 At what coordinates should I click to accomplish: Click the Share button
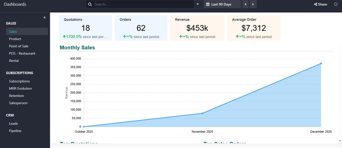[x=320, y=4]
